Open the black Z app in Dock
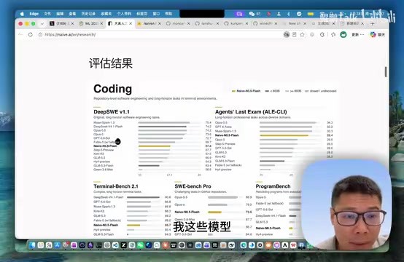404x262 pixels. point(123,245)
